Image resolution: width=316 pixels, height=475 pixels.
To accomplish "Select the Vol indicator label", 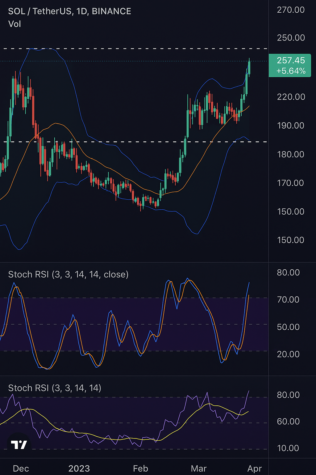I will (15, 24).
